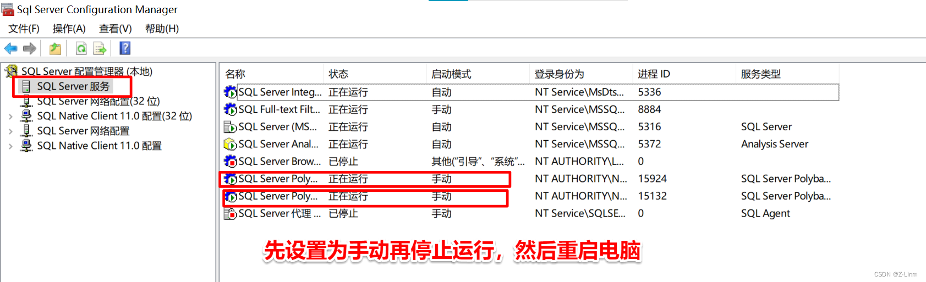Click the Help question mark icon
Viewport: 926px width, 282px height.
[x=125, y=48]
